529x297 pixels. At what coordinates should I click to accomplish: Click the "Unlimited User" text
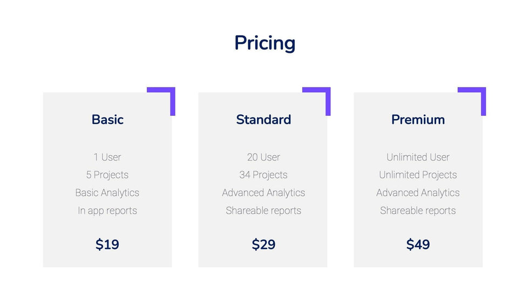point(418,157)
